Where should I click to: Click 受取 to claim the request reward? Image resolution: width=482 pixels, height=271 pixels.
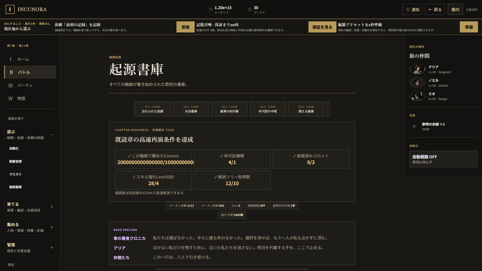186,27
